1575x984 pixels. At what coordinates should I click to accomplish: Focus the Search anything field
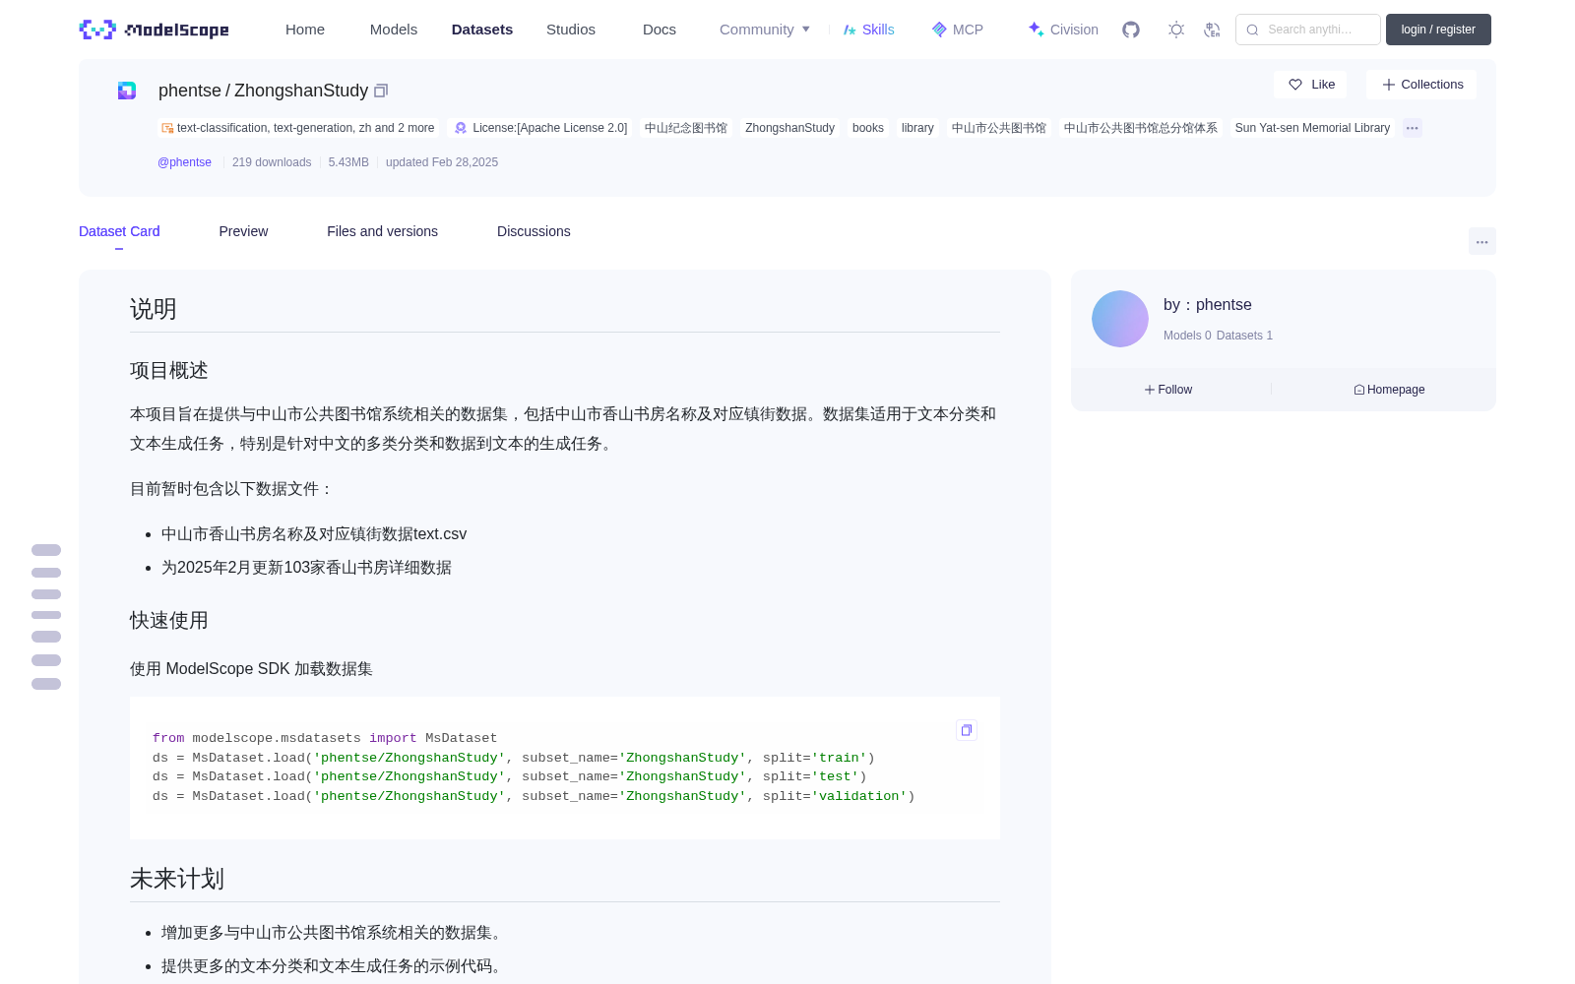[1308, 30]
